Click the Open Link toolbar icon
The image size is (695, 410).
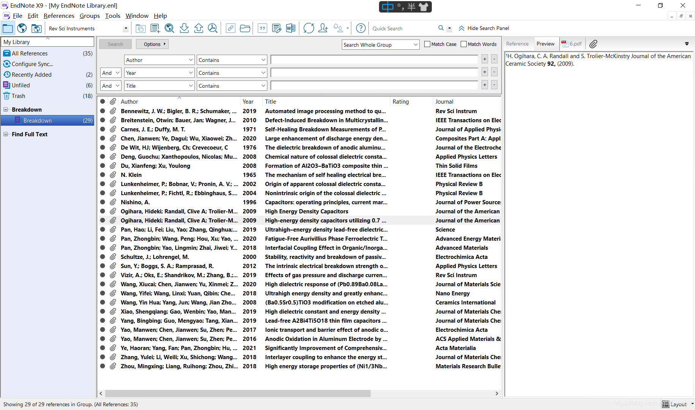(x=231, y=28)
